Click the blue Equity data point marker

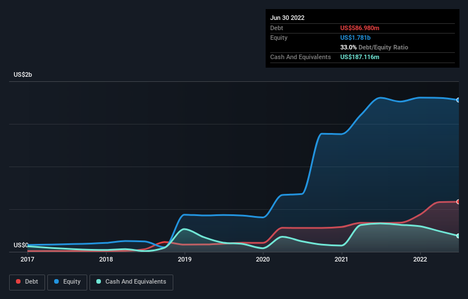458,100
